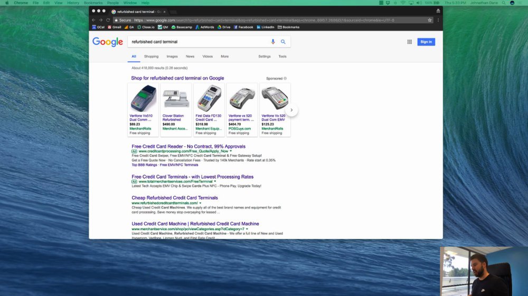Open Close.io bookmark

tap(146, 27)
